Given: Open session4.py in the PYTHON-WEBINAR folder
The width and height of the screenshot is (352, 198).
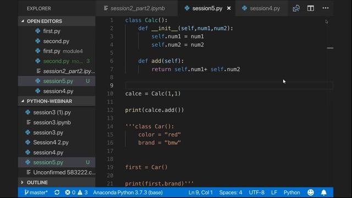Looking at the screenshot, I should tap(57, 152).
